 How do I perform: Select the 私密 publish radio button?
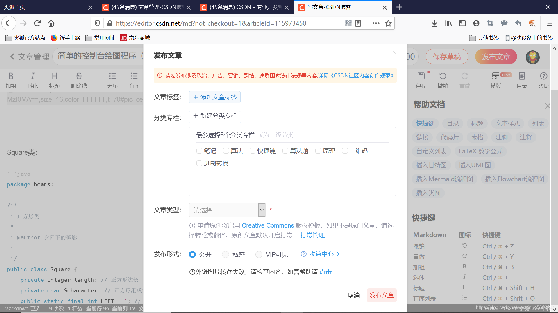pos(226,254)
